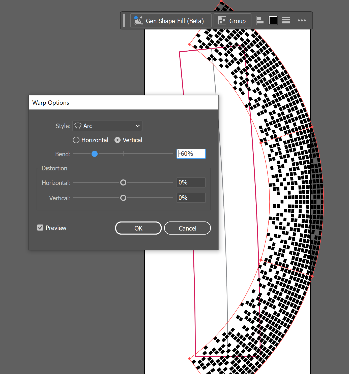349x374 pixels.
Task: Click the Gen Shape Fill (Beta) button
Action: click(171, 21)
